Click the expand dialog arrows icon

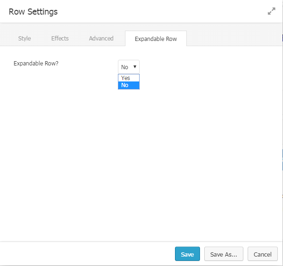point(271,12)
